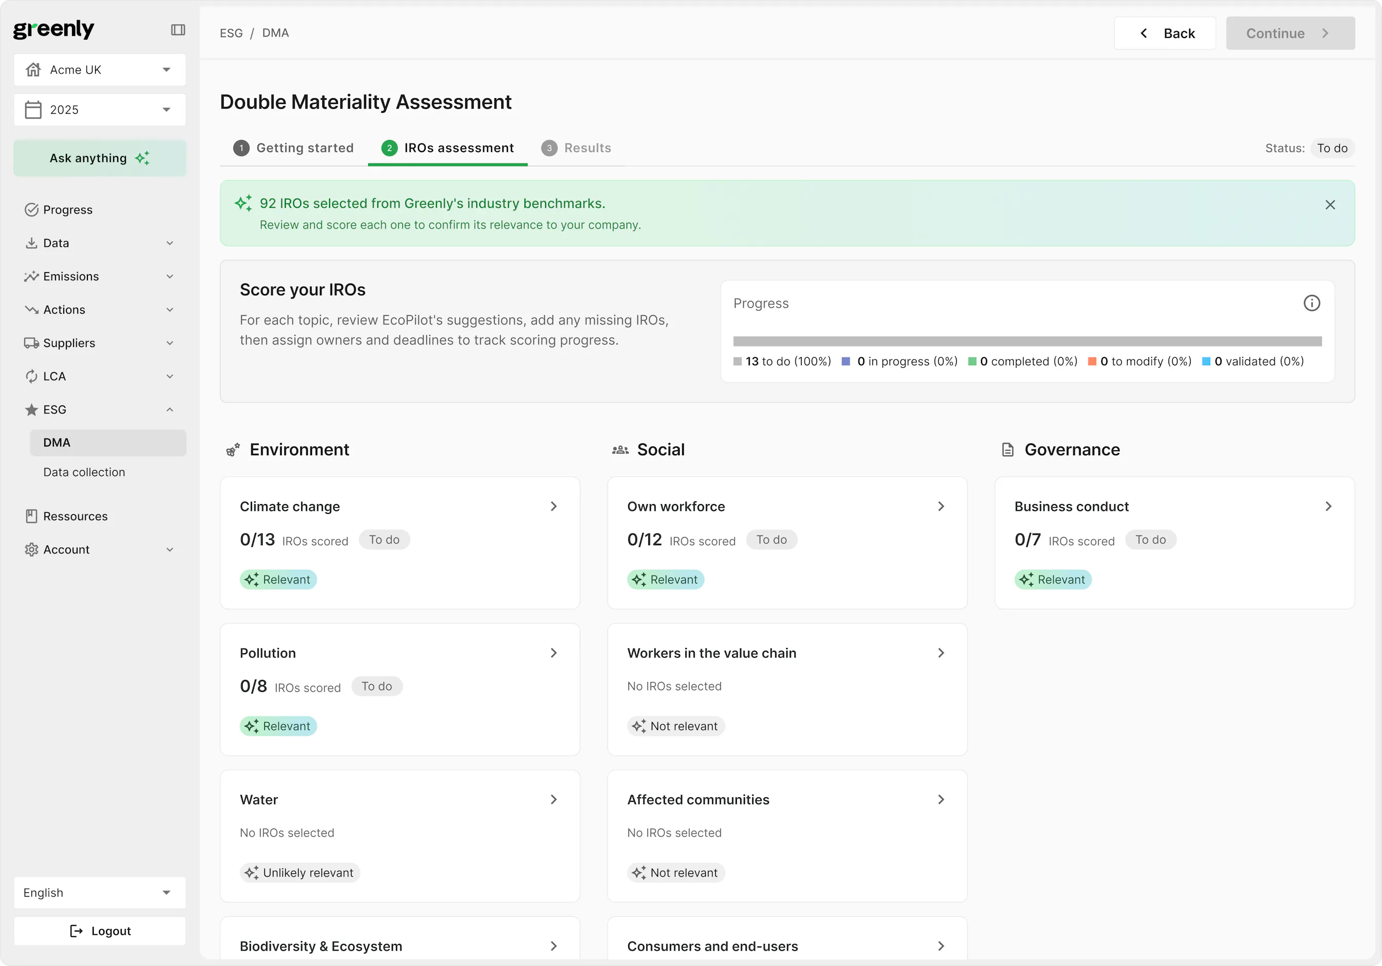The image size is (1382, 966).
Task: Click the LCA cycle icon
Action: pyautogui.click(x=31, y=377)
